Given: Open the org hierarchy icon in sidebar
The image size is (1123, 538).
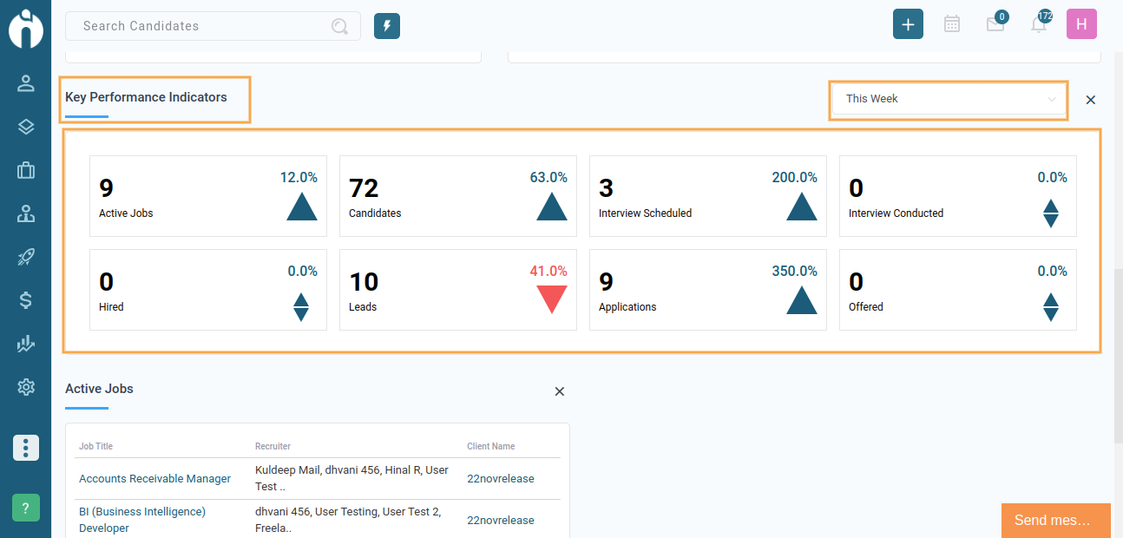Looking at the screenshot, I should point(26,213).
